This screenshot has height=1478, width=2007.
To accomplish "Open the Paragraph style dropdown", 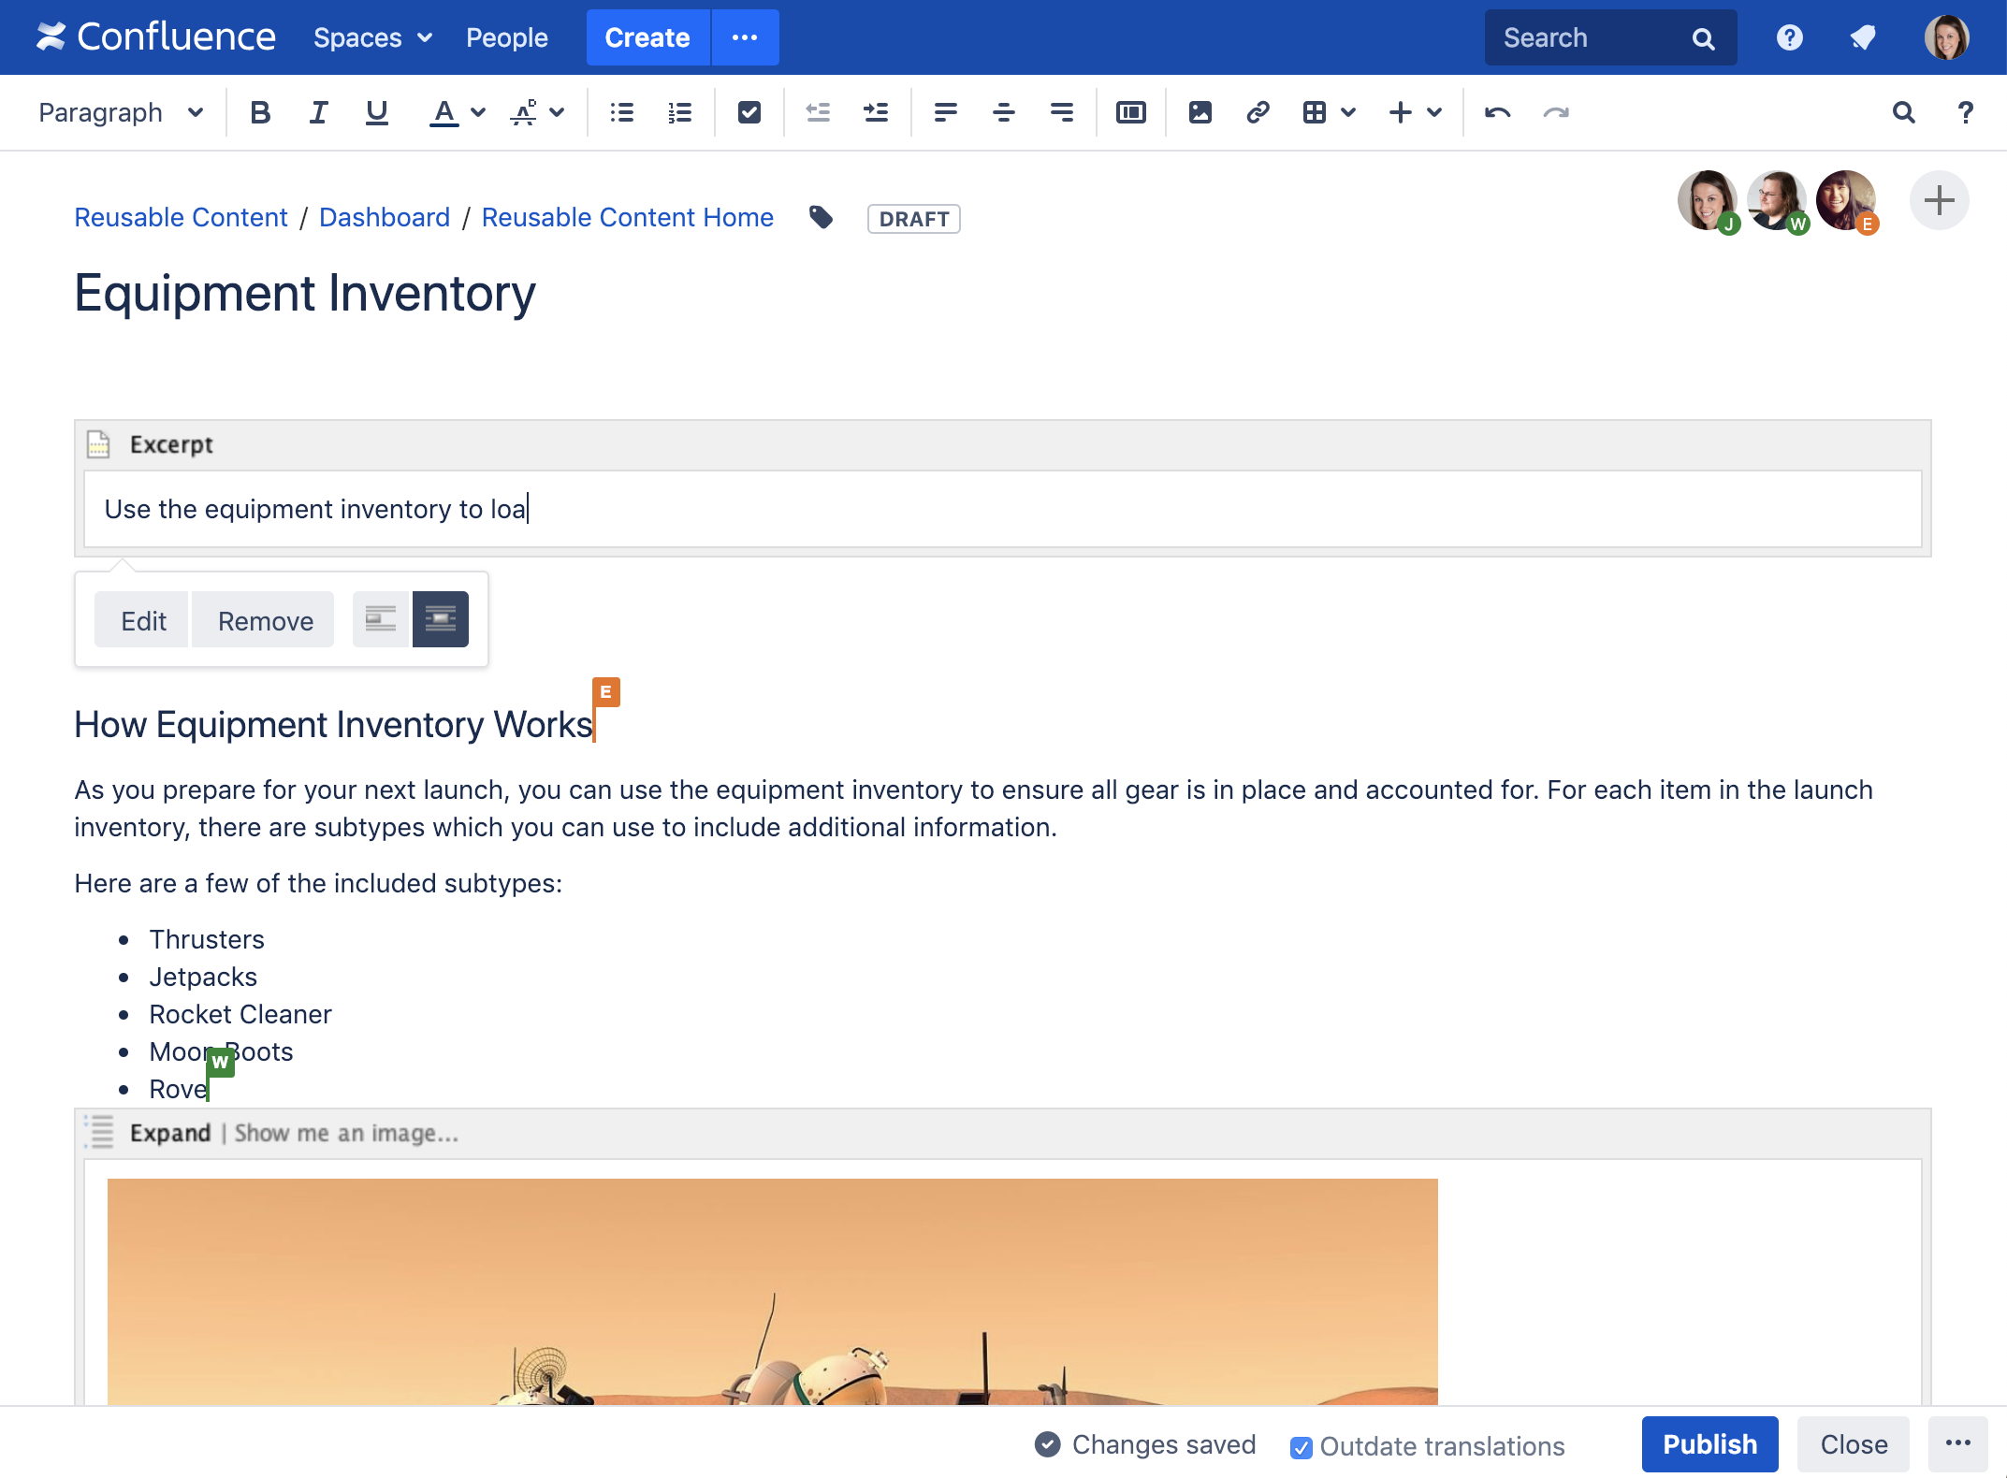I will 120,113.
